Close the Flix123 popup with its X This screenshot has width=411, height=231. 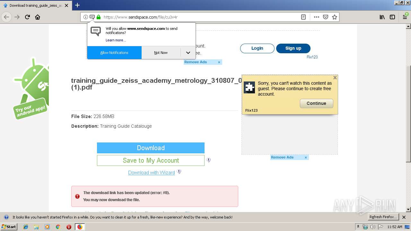[335, 78]
